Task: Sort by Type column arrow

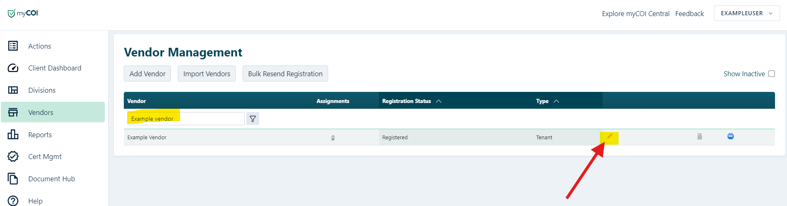Action: coord(556,101)
